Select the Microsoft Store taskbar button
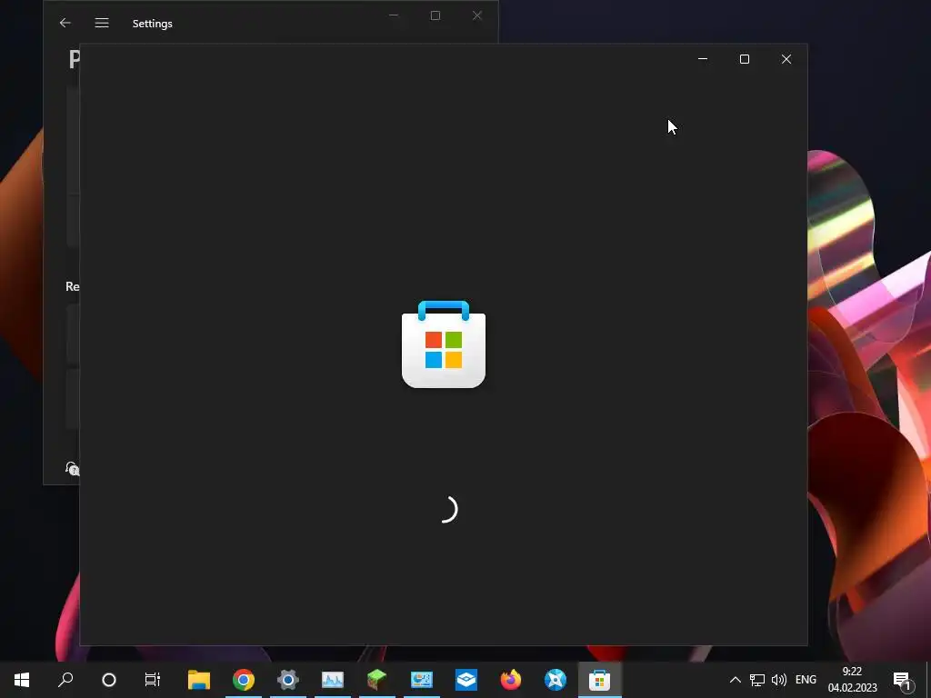Image resolution: width=931 pixels, height=698 pixels. (600, 680)
